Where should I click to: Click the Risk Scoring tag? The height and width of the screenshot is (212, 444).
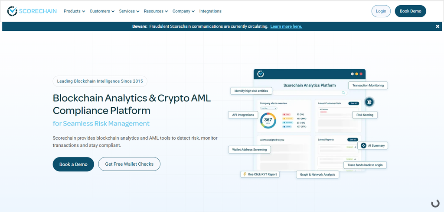[365, 115]
